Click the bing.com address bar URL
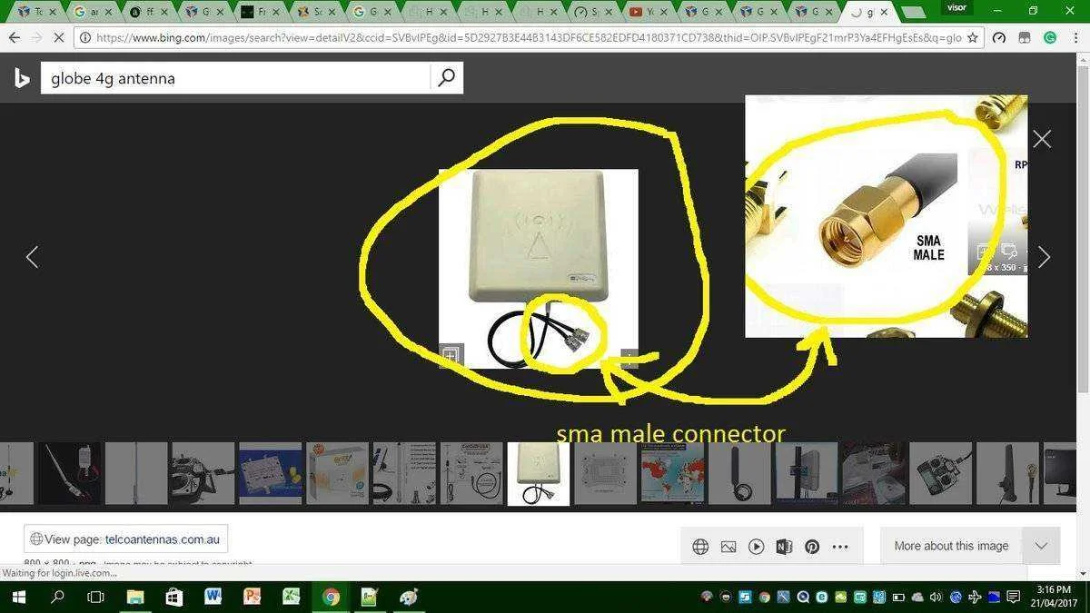This screenshot has width=1090, height=613. point(528,38)
